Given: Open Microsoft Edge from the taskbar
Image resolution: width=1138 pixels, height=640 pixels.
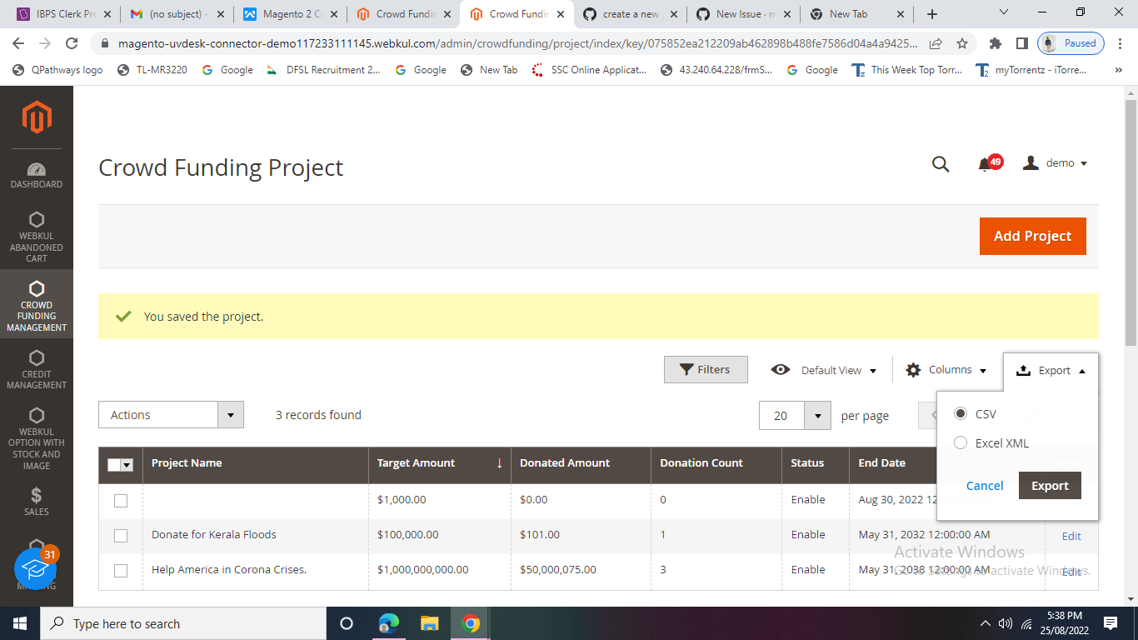Looking at the screenshot, I should [388, 623].
